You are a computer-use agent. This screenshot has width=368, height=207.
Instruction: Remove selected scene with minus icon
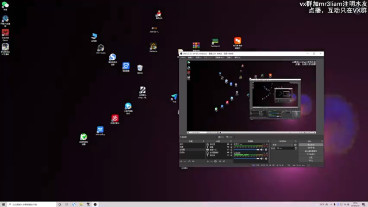click(x=185, y=161)
